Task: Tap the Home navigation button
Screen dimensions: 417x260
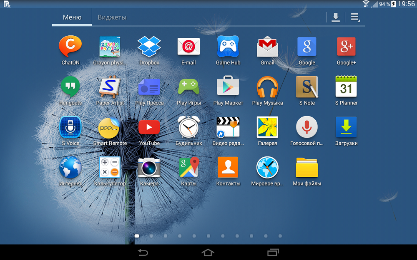Action: coord(208,253)
